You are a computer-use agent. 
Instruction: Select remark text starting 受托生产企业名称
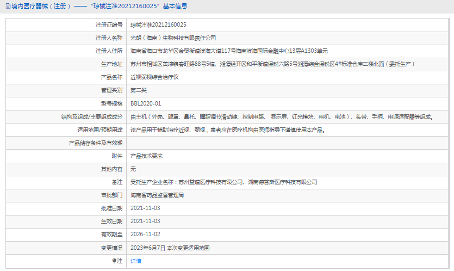pyautogui.click(x=224, y=182)
